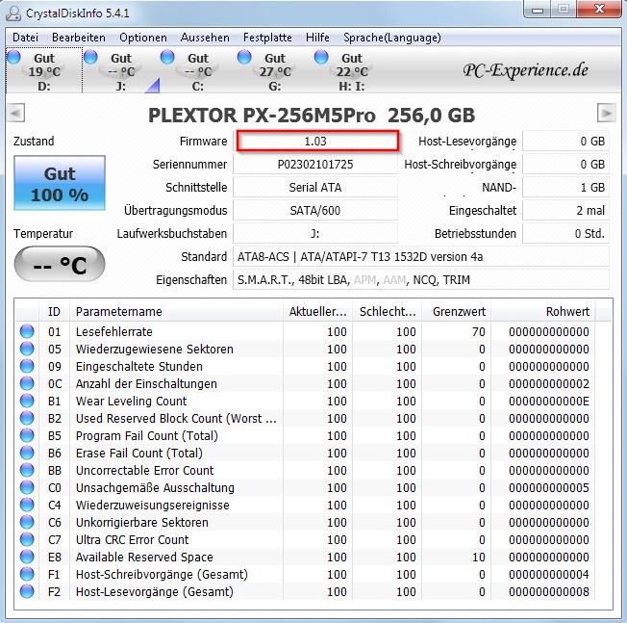
Task: Click status orb of Lesefehlerrate row
Action: pyautogui.click(x=27, y=331)
